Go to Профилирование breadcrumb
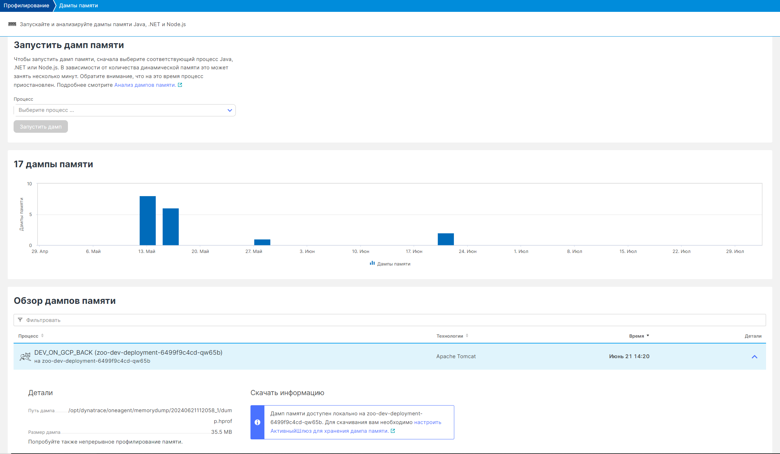This screenshot has height=454, width=780. pyautogui.click(x=26, y=6)
